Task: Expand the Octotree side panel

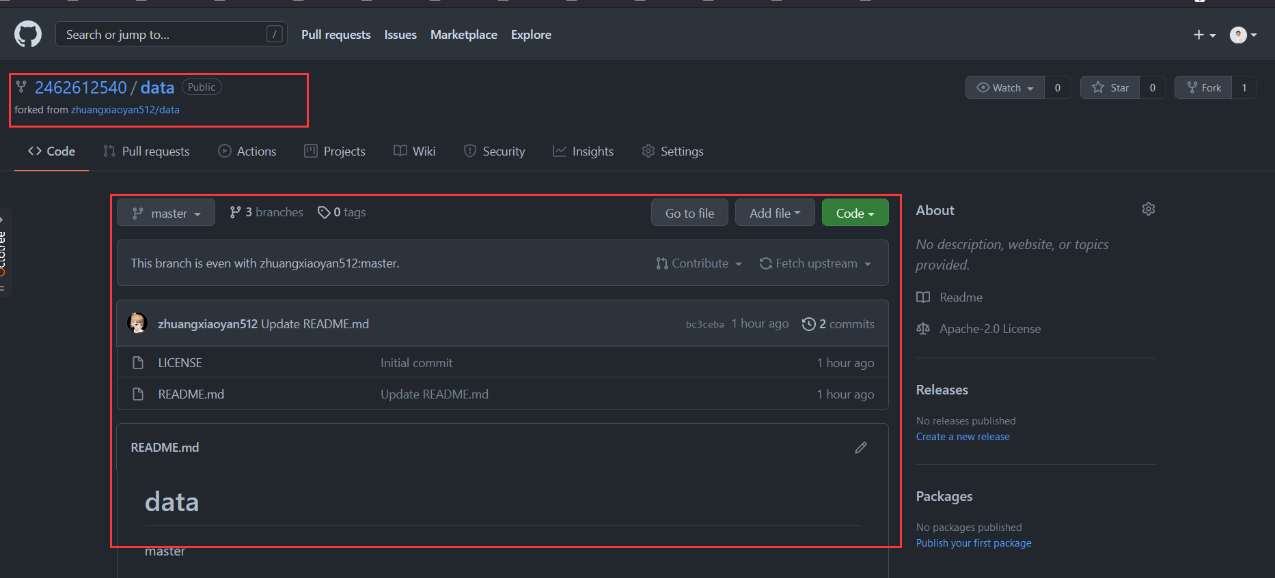Action: tap(4, 251)
